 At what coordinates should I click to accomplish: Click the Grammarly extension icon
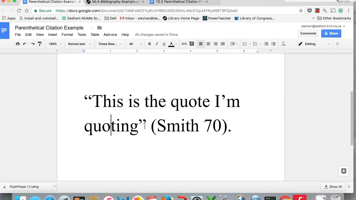(x=341, y=11)
